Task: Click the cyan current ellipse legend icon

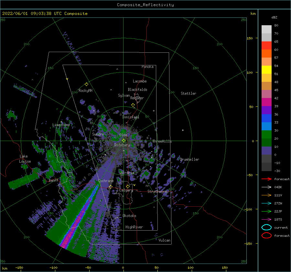Action: tap(266, 227)
